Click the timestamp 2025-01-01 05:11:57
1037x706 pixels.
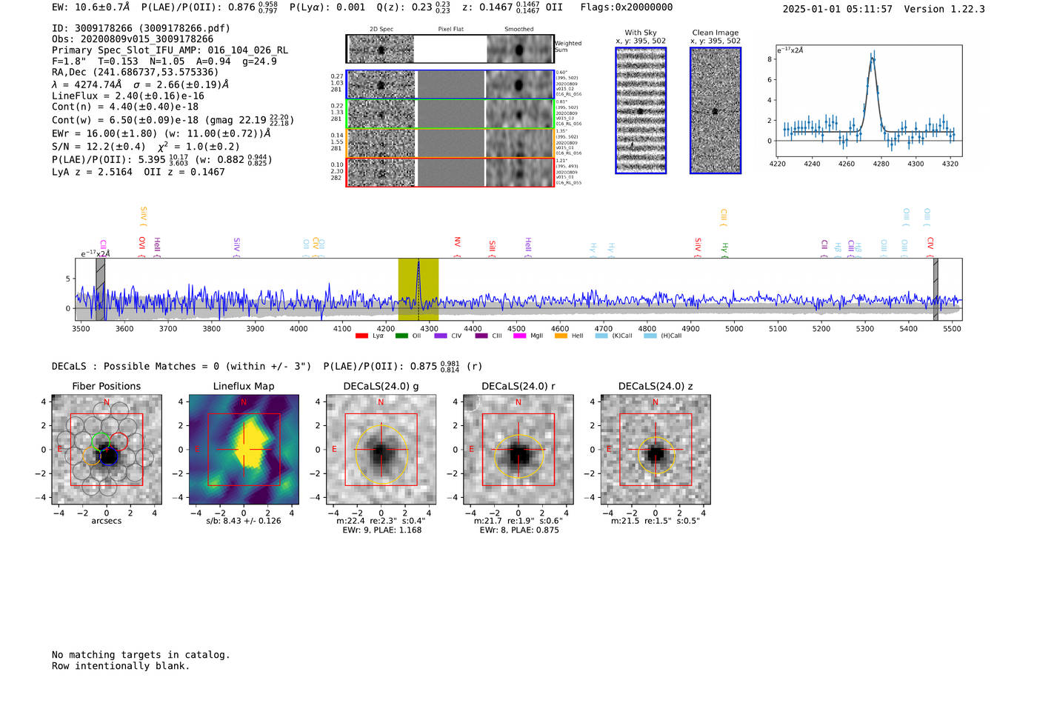click(x=838, y=9)
